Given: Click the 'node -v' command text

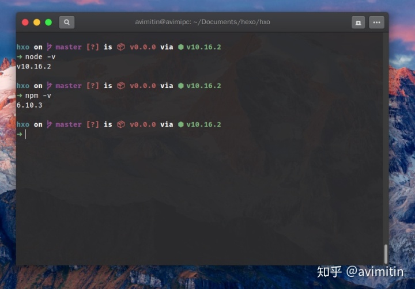Looking at the screenshot, I should click(40, 57).
